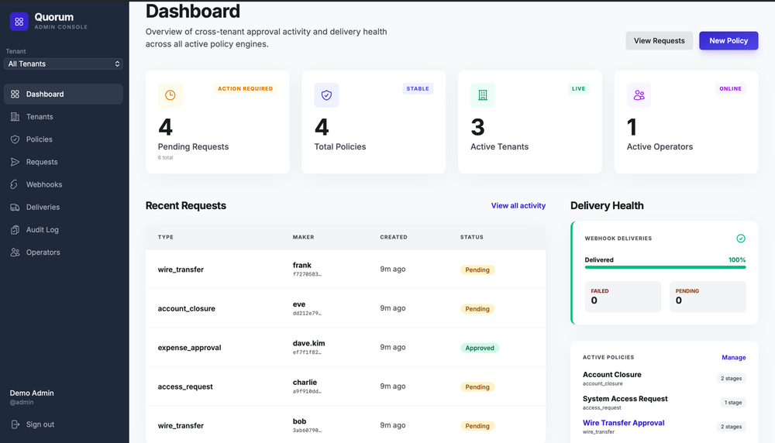Open the Audit Log page

click(x=42, y=230)
